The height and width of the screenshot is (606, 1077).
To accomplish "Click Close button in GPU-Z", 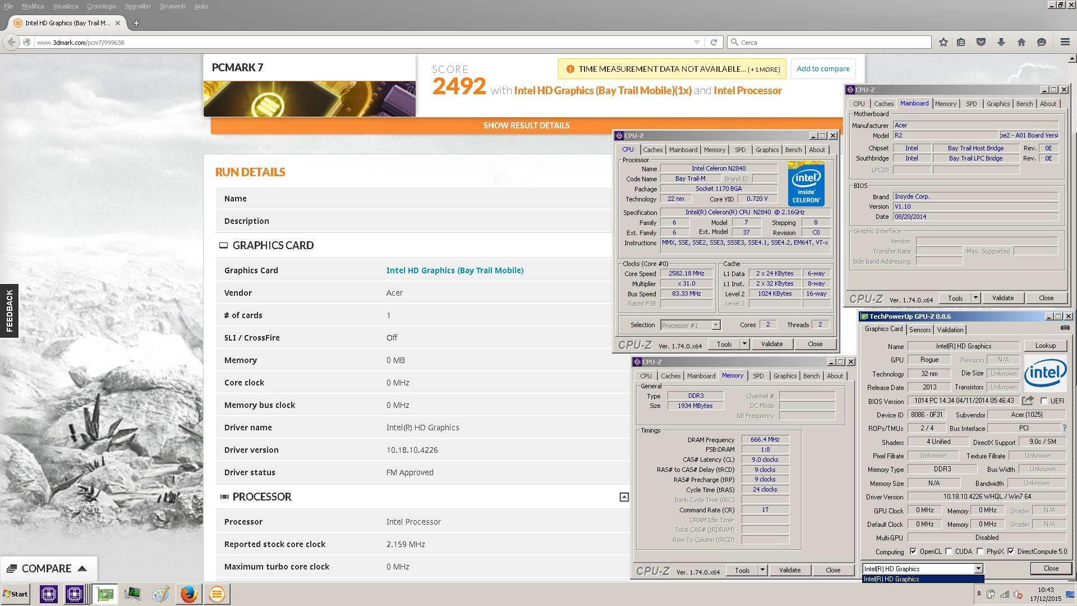I will 1051,568.
